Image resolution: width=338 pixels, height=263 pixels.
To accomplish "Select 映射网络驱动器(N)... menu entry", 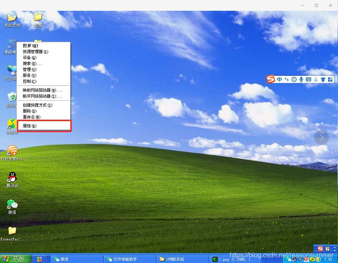I will [43, 90].
